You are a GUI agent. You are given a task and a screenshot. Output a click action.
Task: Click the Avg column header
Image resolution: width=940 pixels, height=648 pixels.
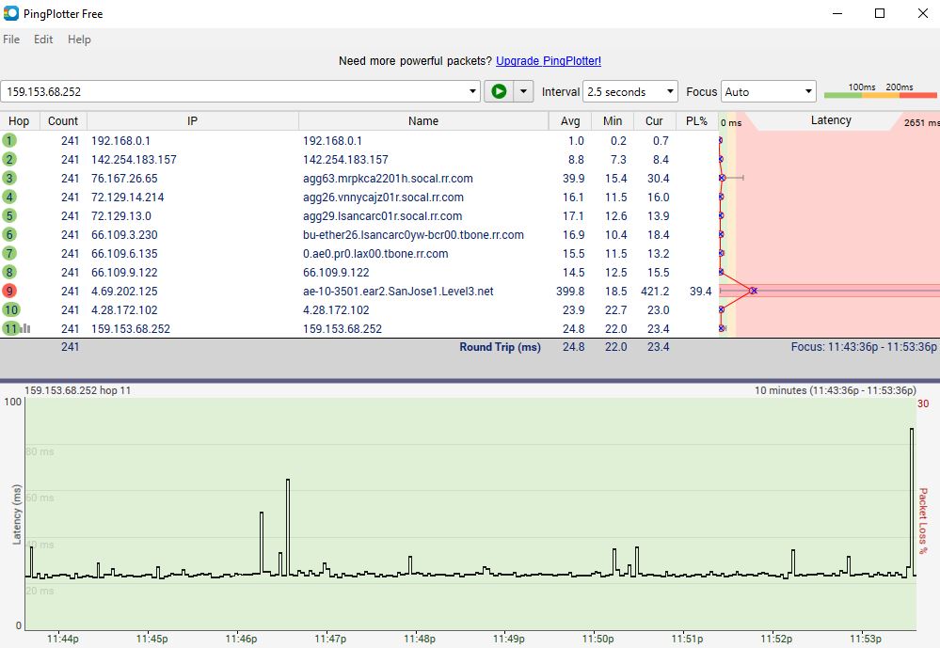pos(570,120)
